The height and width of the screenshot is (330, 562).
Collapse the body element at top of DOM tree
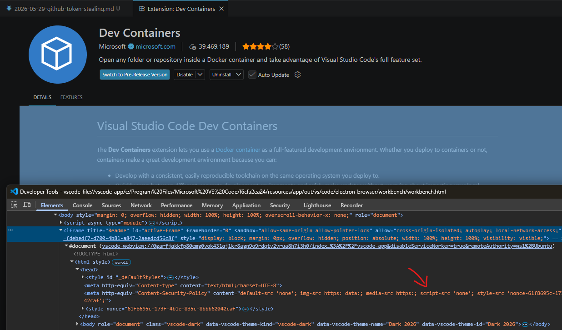pyautogui.click(x=55, y=215)
